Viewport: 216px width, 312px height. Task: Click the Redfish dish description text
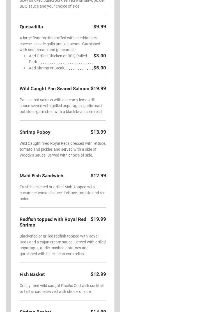(x=63, y=245)
